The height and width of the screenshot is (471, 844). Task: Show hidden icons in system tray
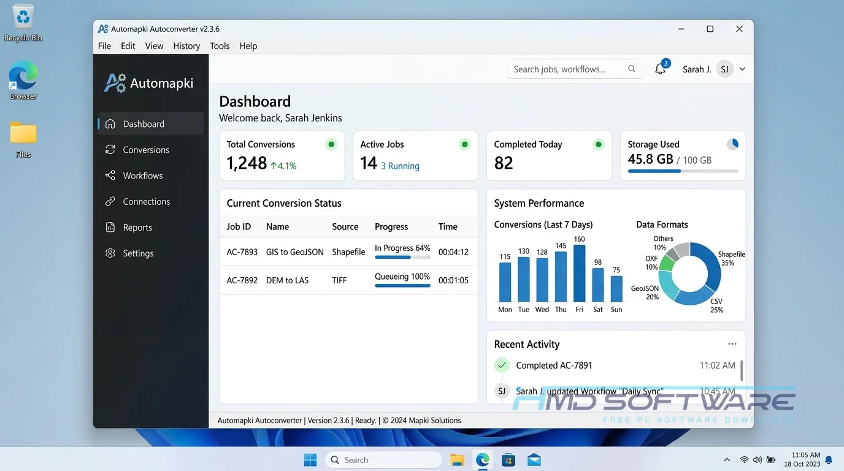[x=727, y=460]
